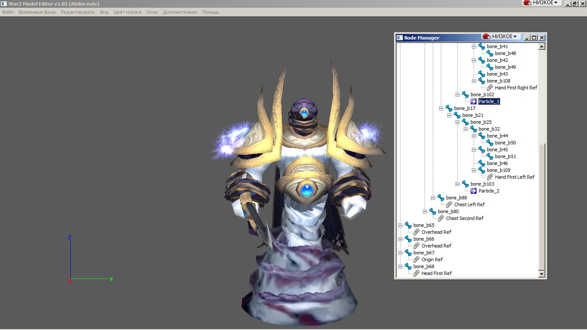Click the bone icon of bone_b41

coord(482,46)
